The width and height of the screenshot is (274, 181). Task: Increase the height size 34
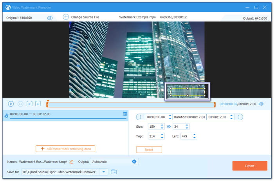click(x=187, y=125)
